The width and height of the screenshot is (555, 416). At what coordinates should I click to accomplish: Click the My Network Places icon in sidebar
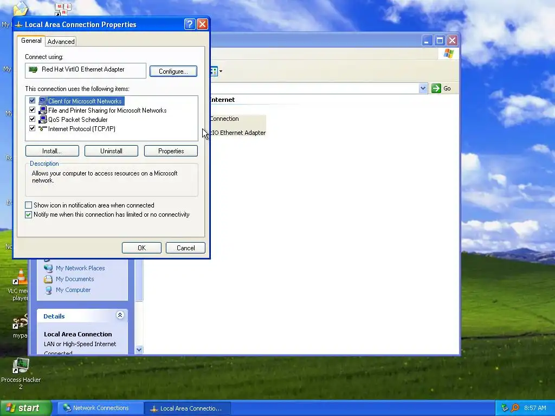[x=48, y=268]
